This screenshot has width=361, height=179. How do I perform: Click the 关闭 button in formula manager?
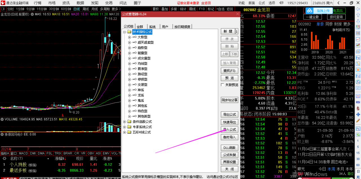coord(230,169)
